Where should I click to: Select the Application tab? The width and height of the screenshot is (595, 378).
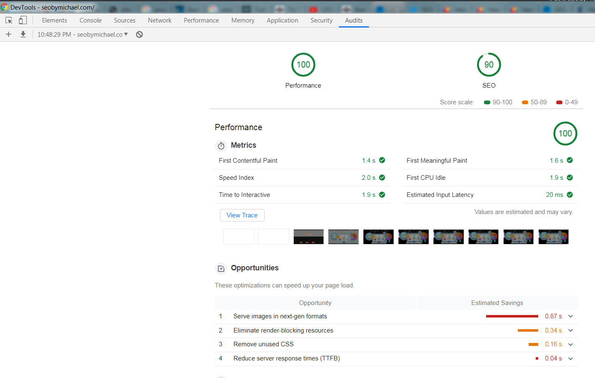tap(282, 20)
